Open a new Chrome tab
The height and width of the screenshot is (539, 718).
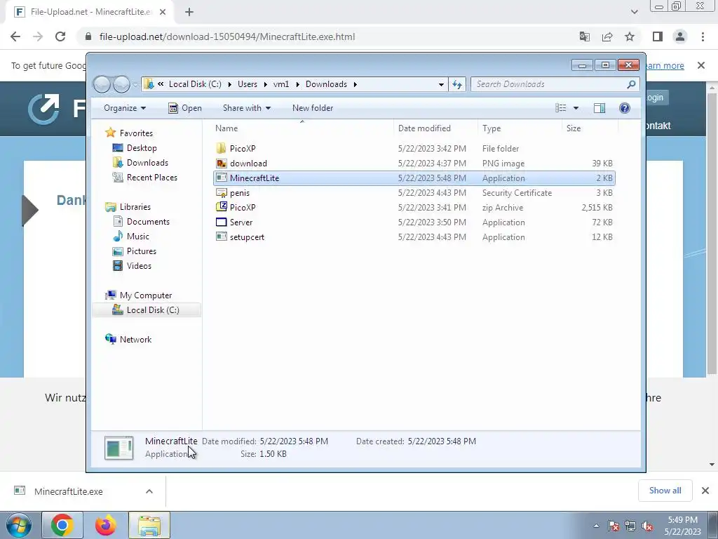(x=189, y=12)
